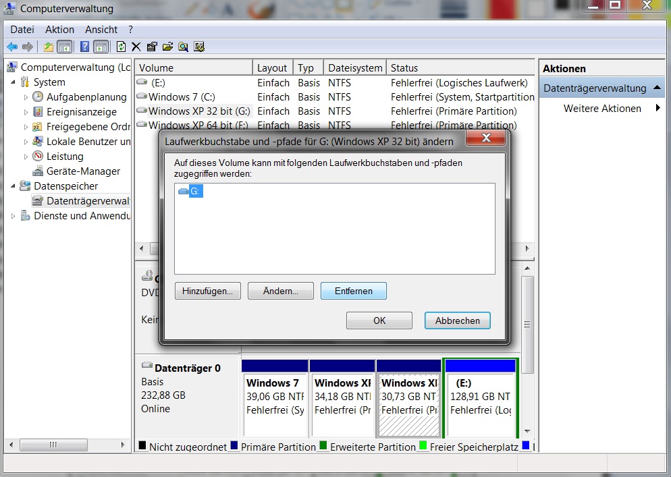This screenshot has height=477, width=671.
Task: Click the Leistung performance icon
Action: click(38, 156)
